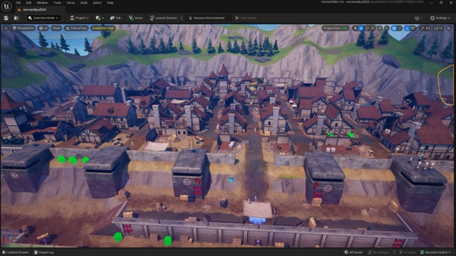Screen dimensions: 456x256
Task: Open the Verse tools button
Action: (135, 18)
